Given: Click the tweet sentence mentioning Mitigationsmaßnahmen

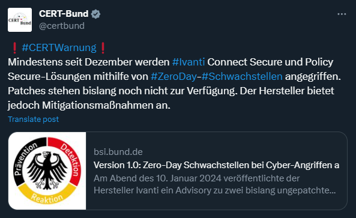Looking at the screenshot, I should coord(170,98).
